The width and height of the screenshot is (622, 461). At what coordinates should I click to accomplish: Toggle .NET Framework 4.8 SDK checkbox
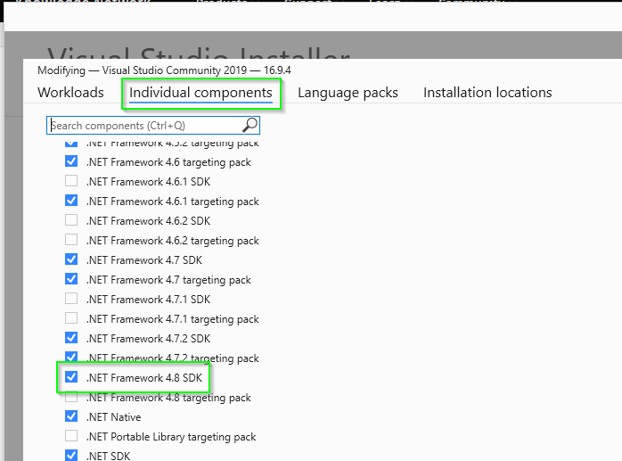71,377
